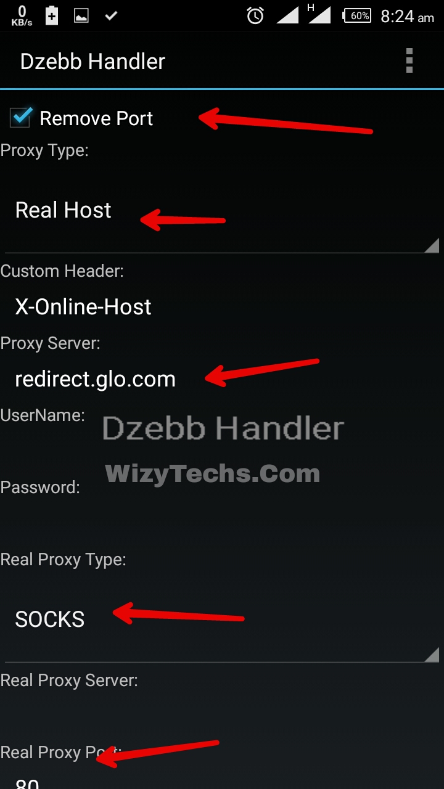Tap the Remove Port label
This screenshot has width=444, height=789.
tap(96, 118)
